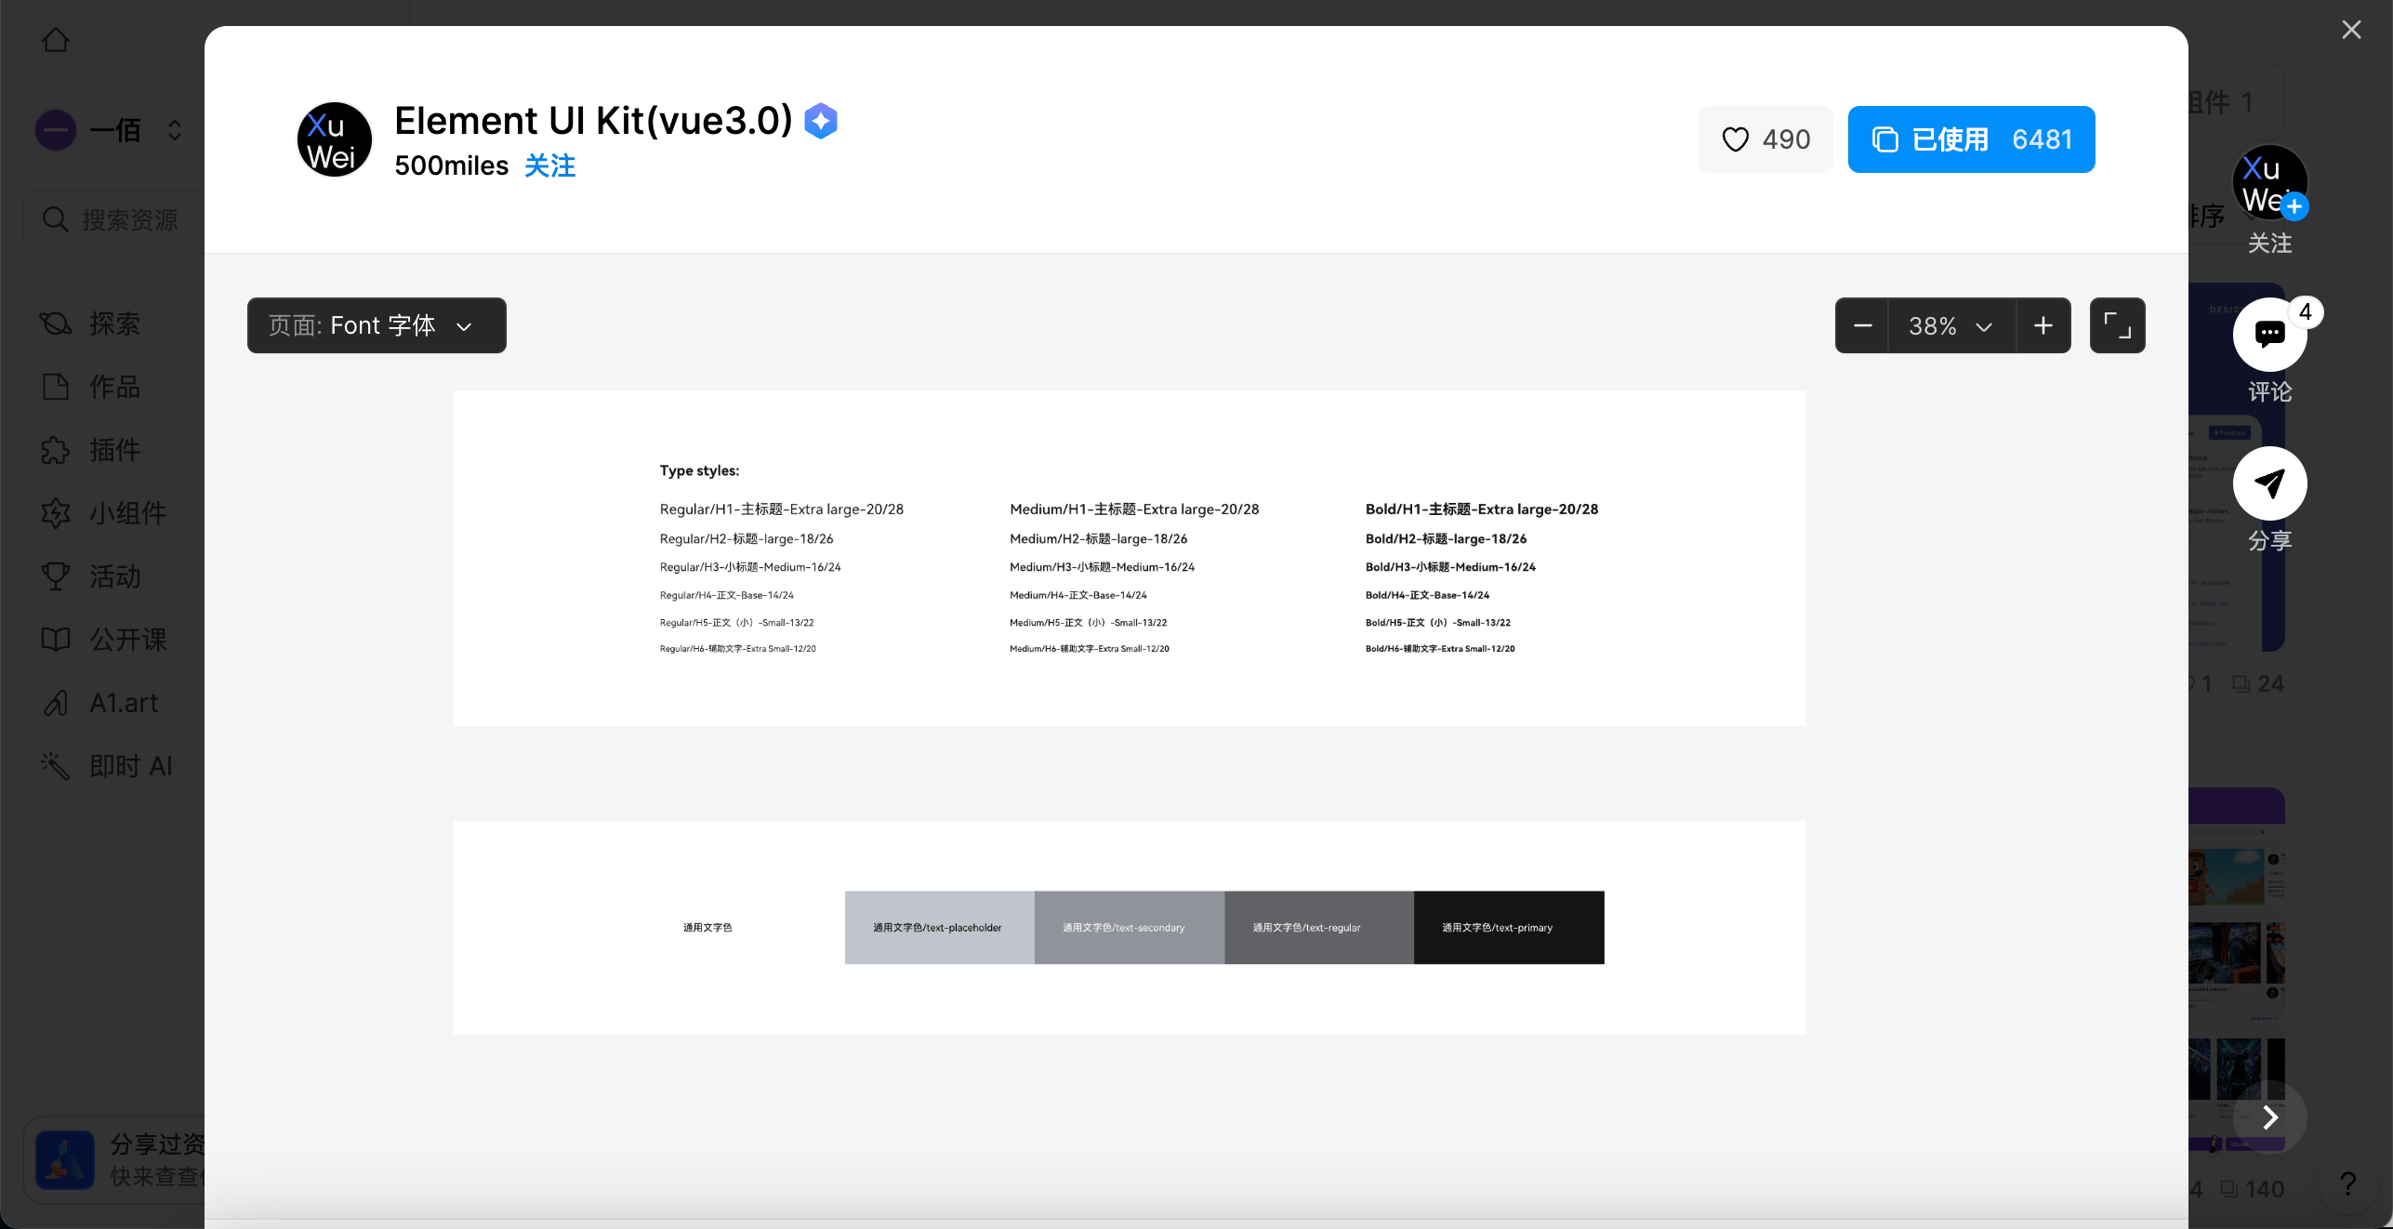Click the text-primary black color swatch
The width and height of the screenshot is (2393, 1229).
1508,928
